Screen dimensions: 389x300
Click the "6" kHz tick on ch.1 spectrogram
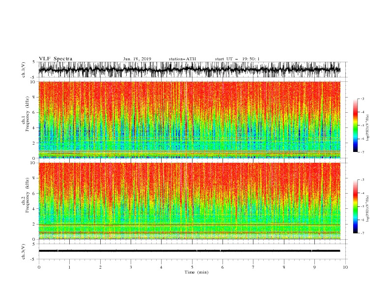(x=34, y=112)
